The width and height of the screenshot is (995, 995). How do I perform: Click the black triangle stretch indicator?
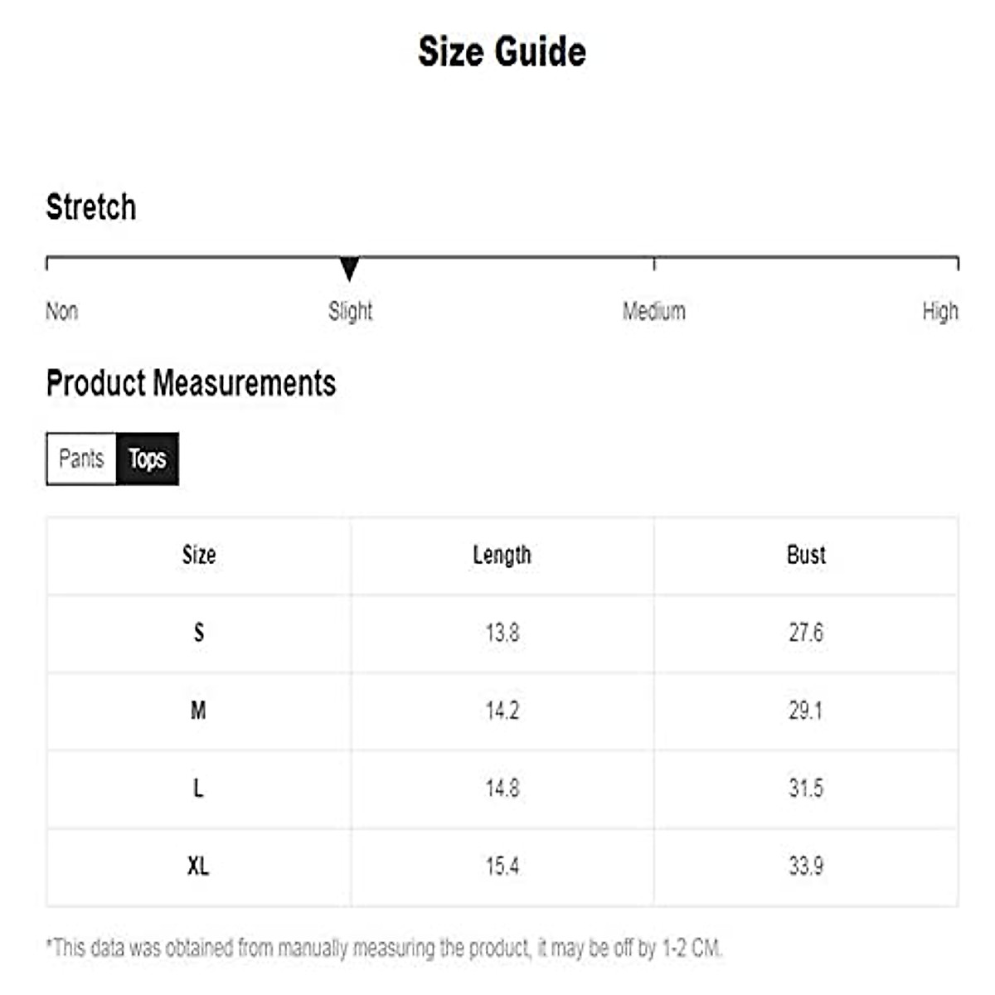coord(350,269)
